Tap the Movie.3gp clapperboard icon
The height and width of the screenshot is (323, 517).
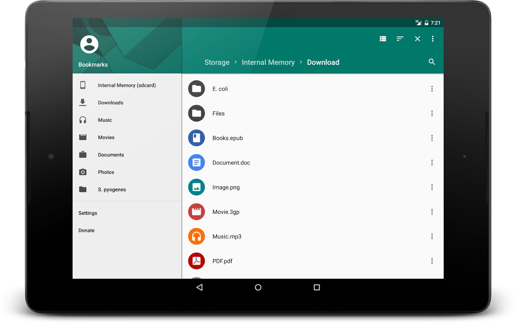(197, 212)
